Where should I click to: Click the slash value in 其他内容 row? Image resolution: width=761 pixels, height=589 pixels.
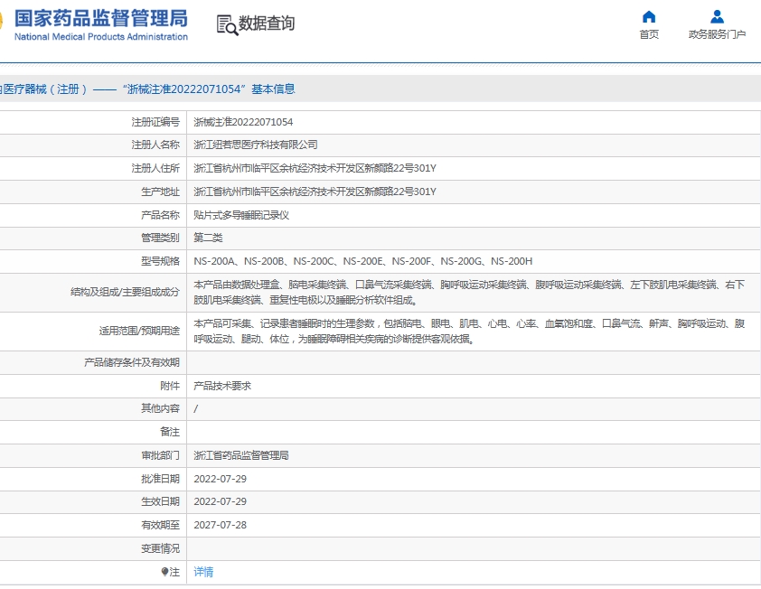tap(195, 409)
